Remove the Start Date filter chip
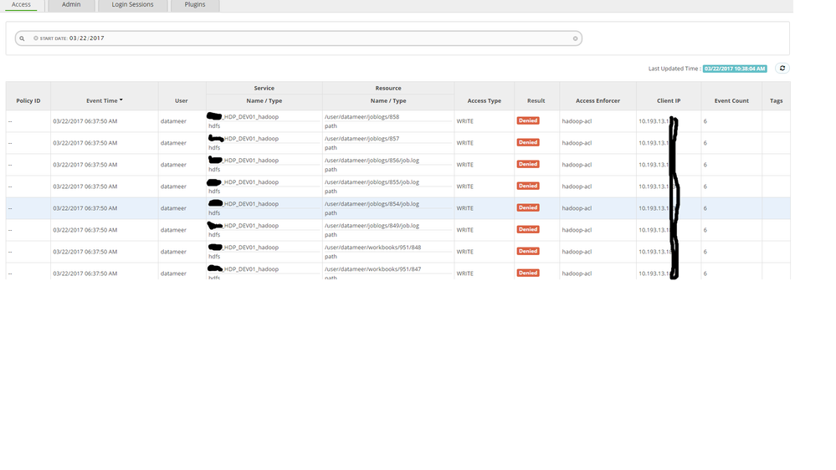The image size is (836, 470). (35, 38)
